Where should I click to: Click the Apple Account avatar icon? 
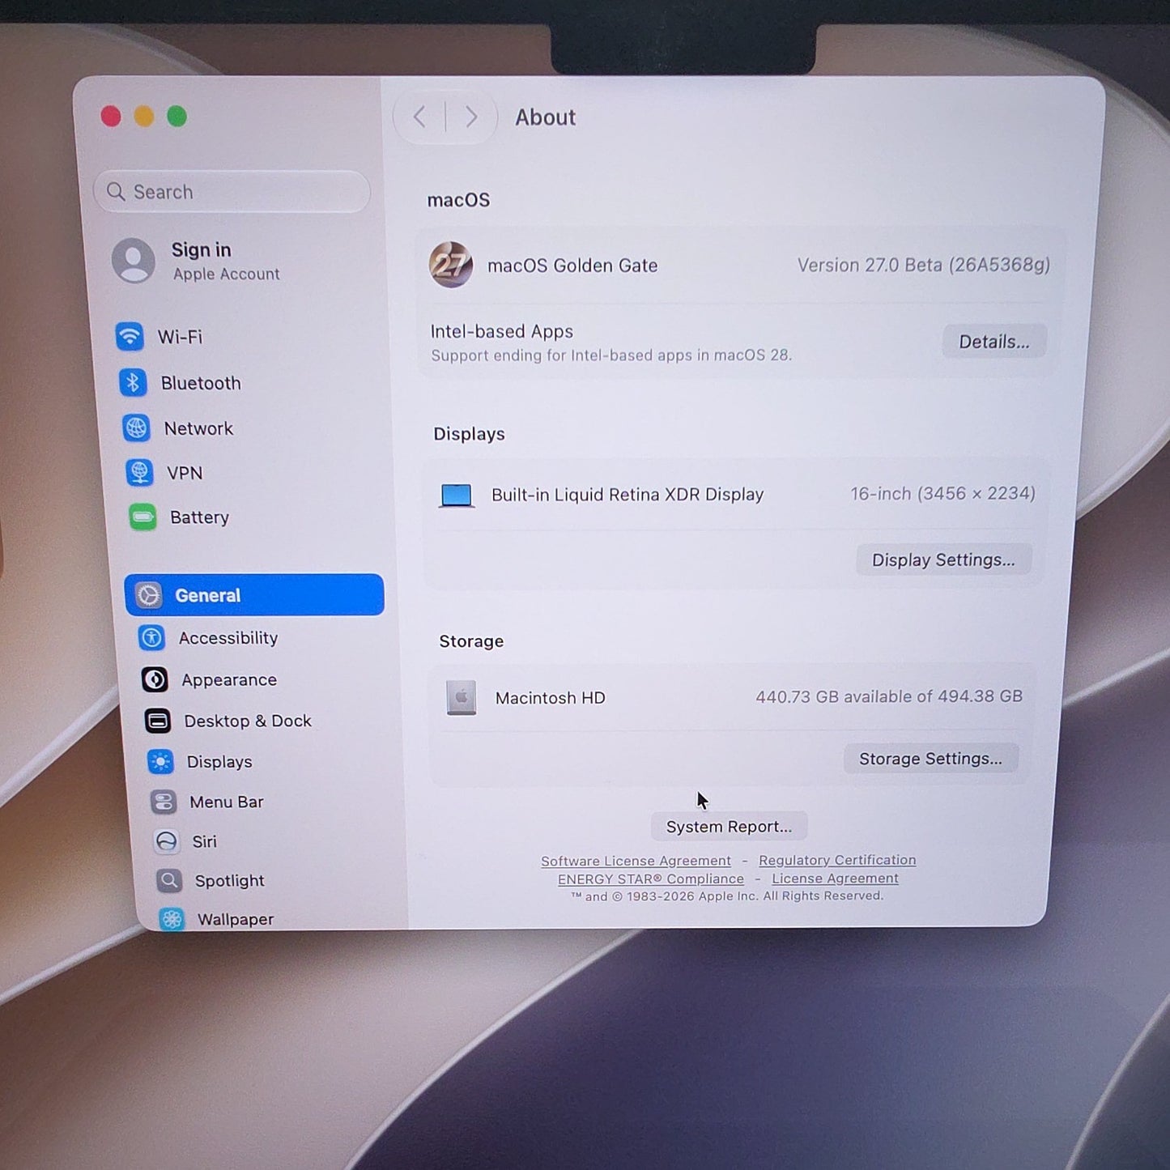(x=134, y=260)
